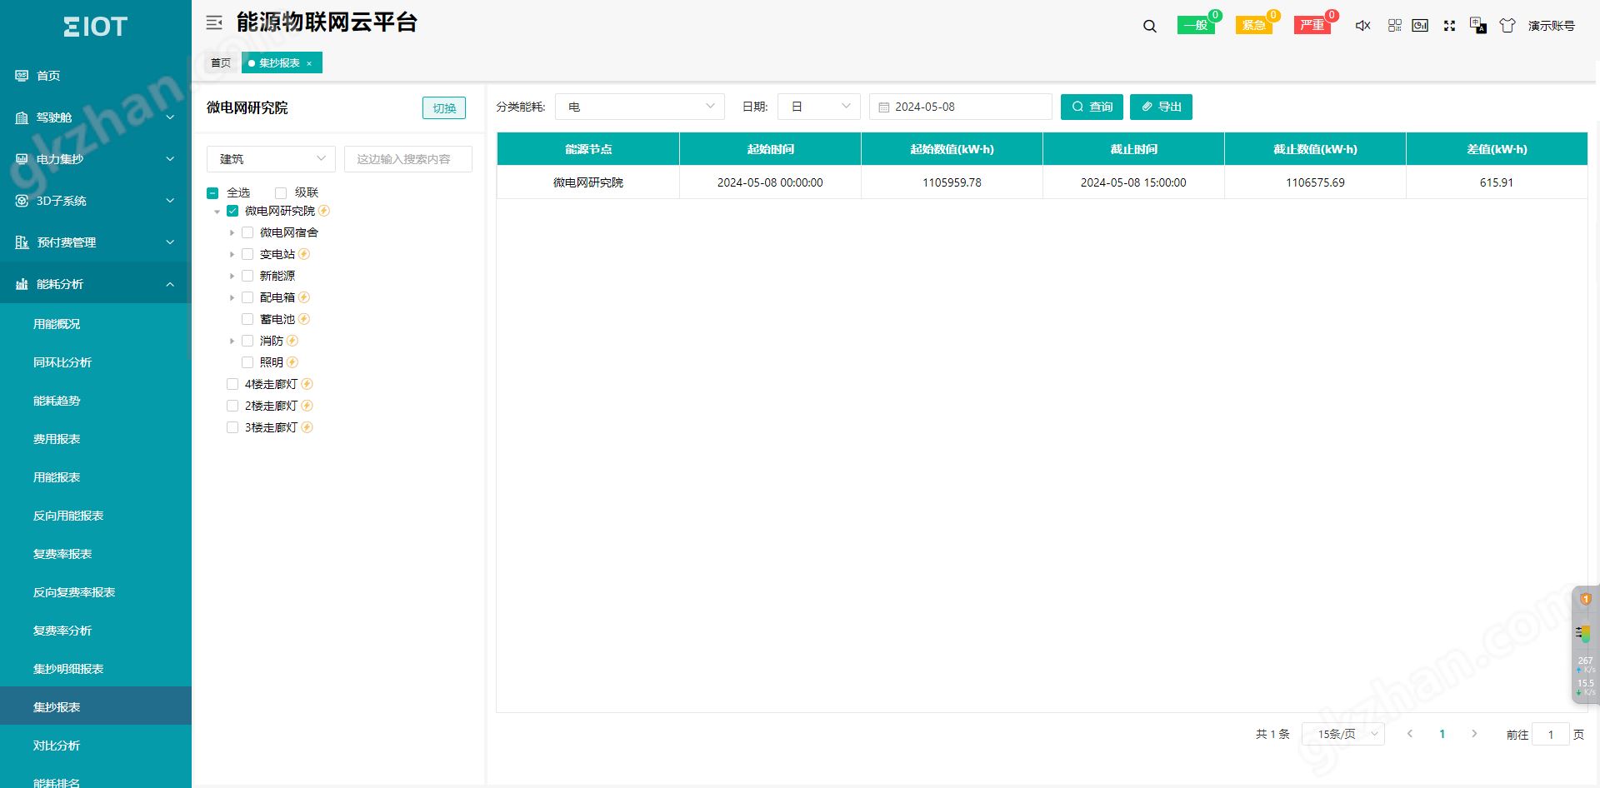Expand the 微电网宿舍 tree node
This screenshot has width=1600, height=788.
click(232, 233)
